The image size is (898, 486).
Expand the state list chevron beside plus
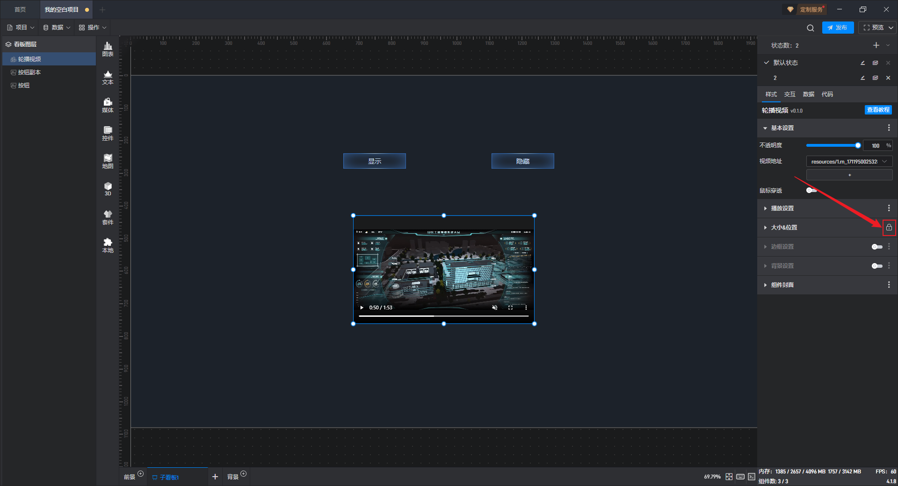point(888,45)
